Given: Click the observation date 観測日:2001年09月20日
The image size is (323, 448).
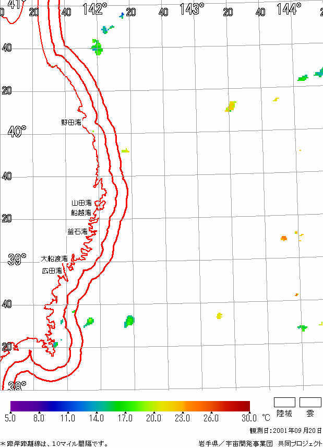Looking at the screenshot, I should pyautogui.click(x=286, y=431).
